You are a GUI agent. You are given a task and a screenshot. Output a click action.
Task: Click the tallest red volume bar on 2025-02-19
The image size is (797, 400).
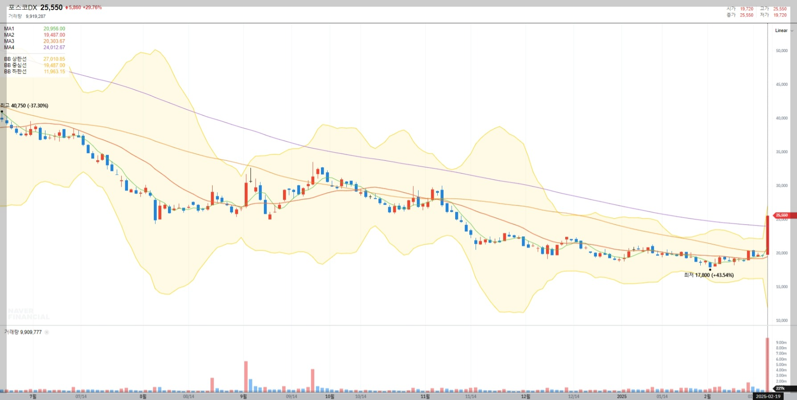768,365
